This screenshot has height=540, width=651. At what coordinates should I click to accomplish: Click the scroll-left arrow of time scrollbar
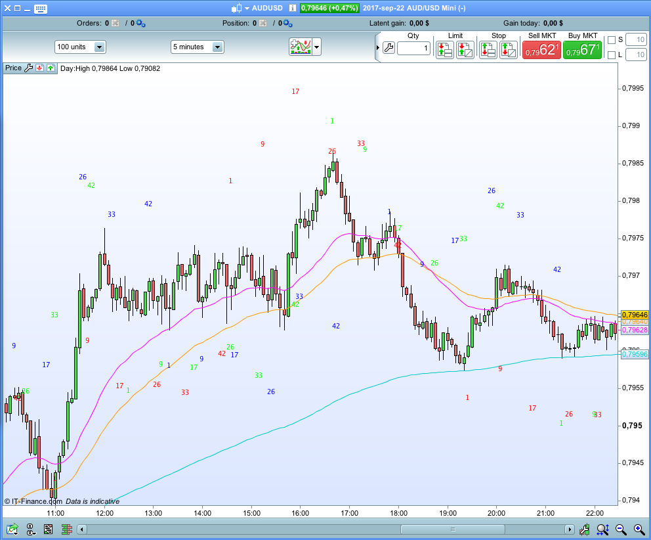click(82, 529)
